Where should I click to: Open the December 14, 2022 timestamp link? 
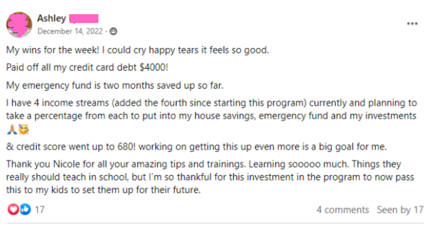point(70,31)
